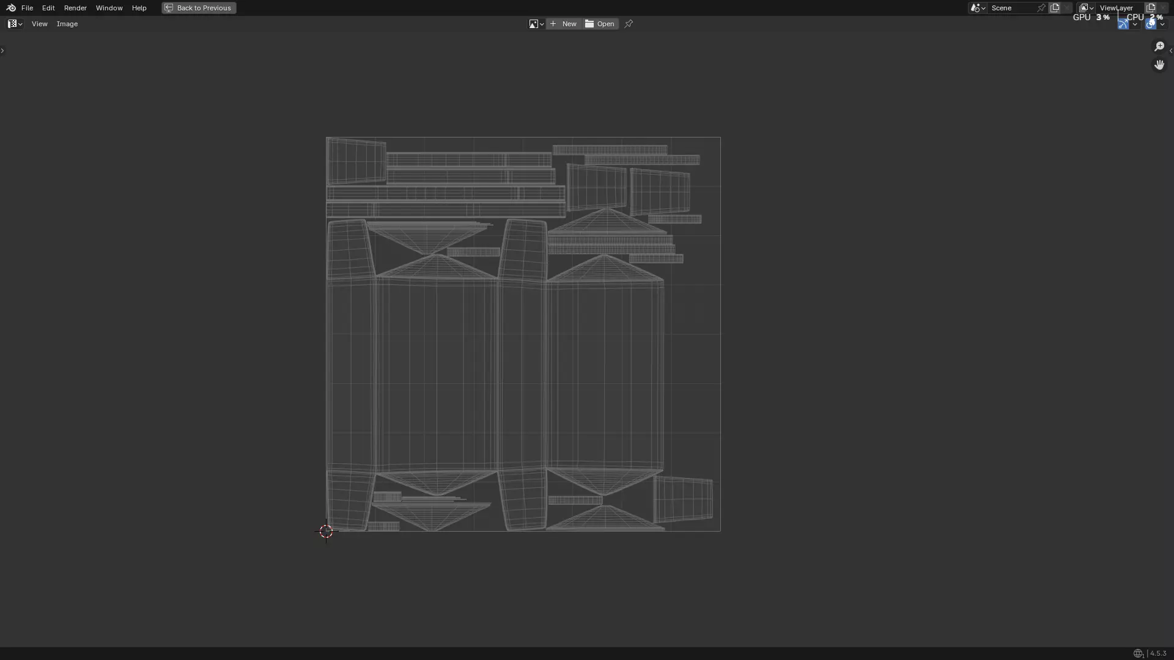Click the Blender logo icon

10,8
